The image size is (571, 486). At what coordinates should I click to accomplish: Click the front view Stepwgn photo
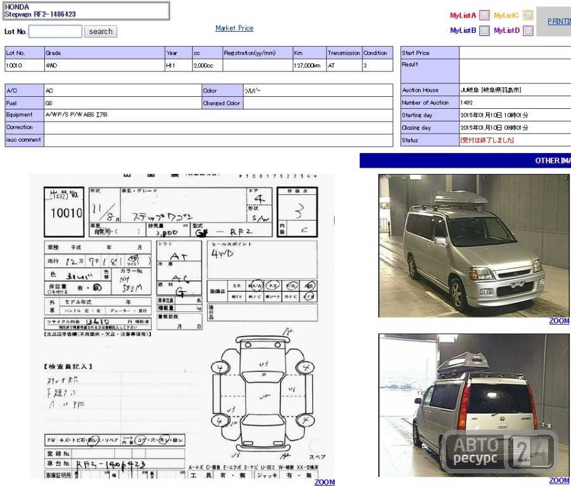click(x=474, y=246)
